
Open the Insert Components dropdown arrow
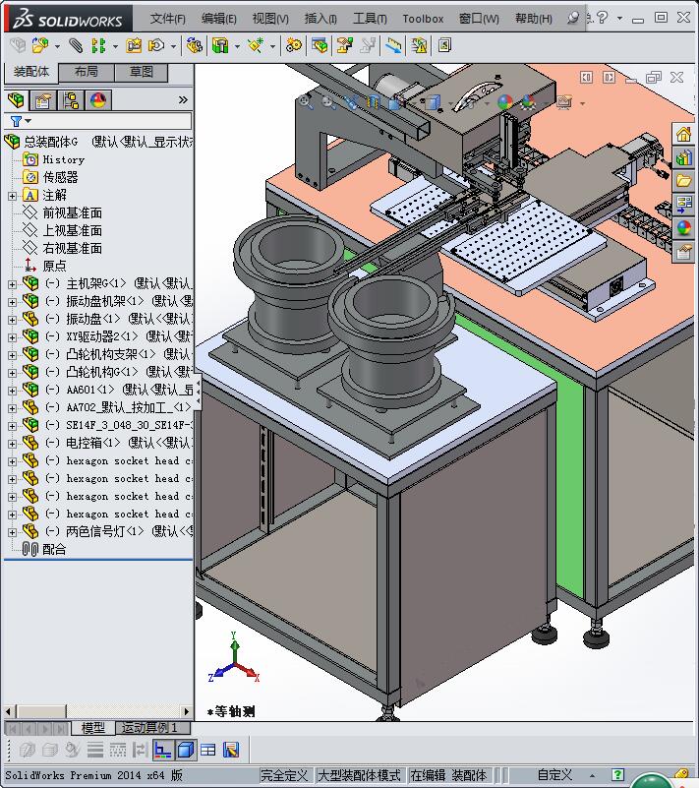(57, 46)
